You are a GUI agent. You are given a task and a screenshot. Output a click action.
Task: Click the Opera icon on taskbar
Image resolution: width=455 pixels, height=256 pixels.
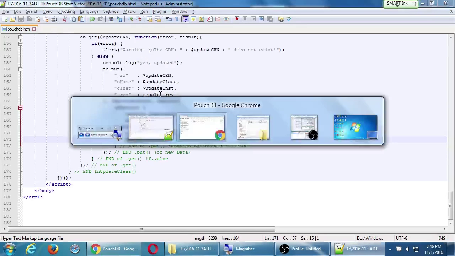tap(153, 249)
